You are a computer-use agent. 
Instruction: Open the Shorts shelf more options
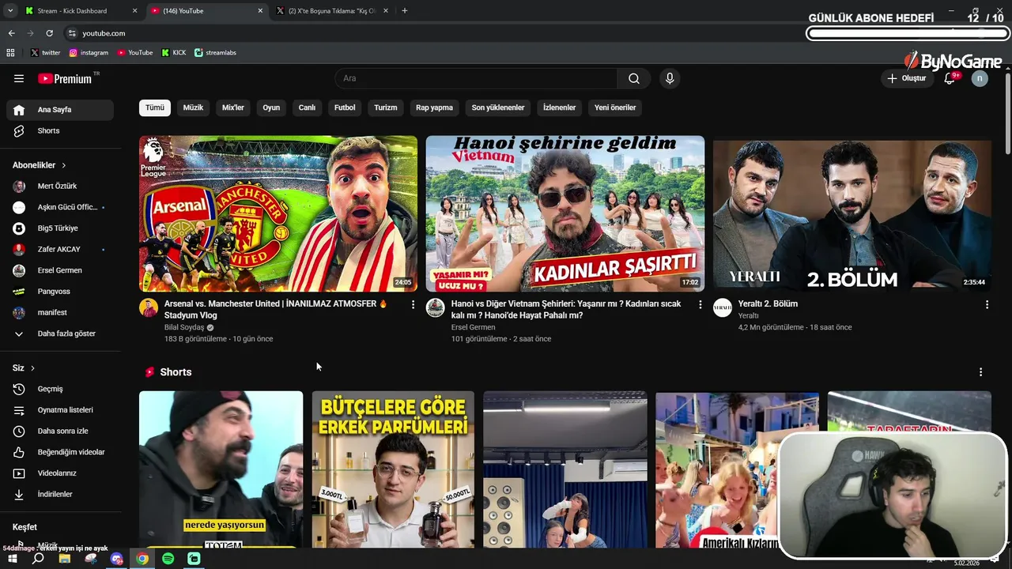pos(980,372)
